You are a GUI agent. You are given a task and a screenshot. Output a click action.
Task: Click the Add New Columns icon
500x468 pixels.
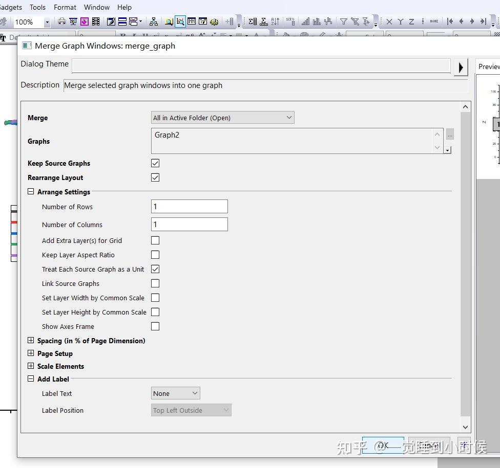tap(230, 21)
